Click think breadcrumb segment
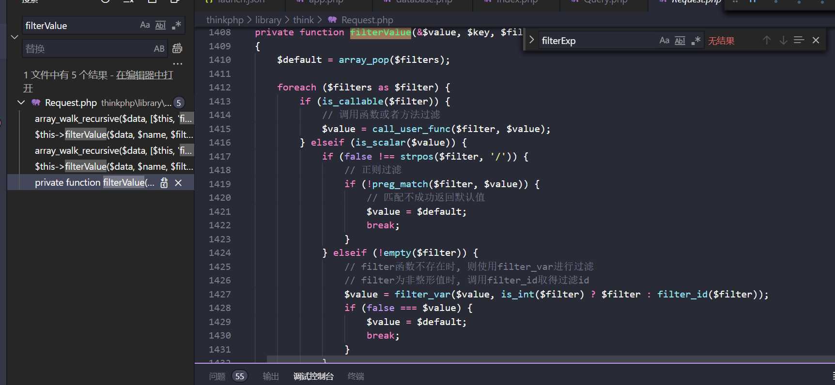Image resolution: width=835 pixels, height=385 pixels. coord(303,20)
